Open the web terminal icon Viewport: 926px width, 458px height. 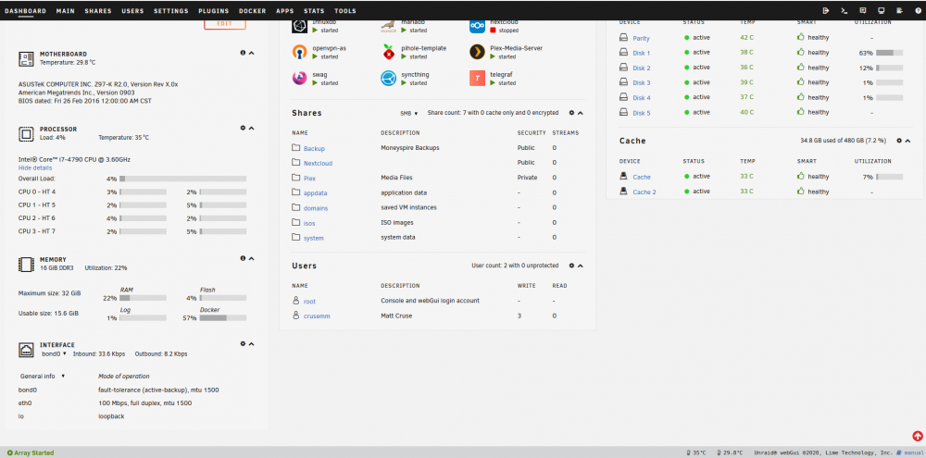[844, 10]
